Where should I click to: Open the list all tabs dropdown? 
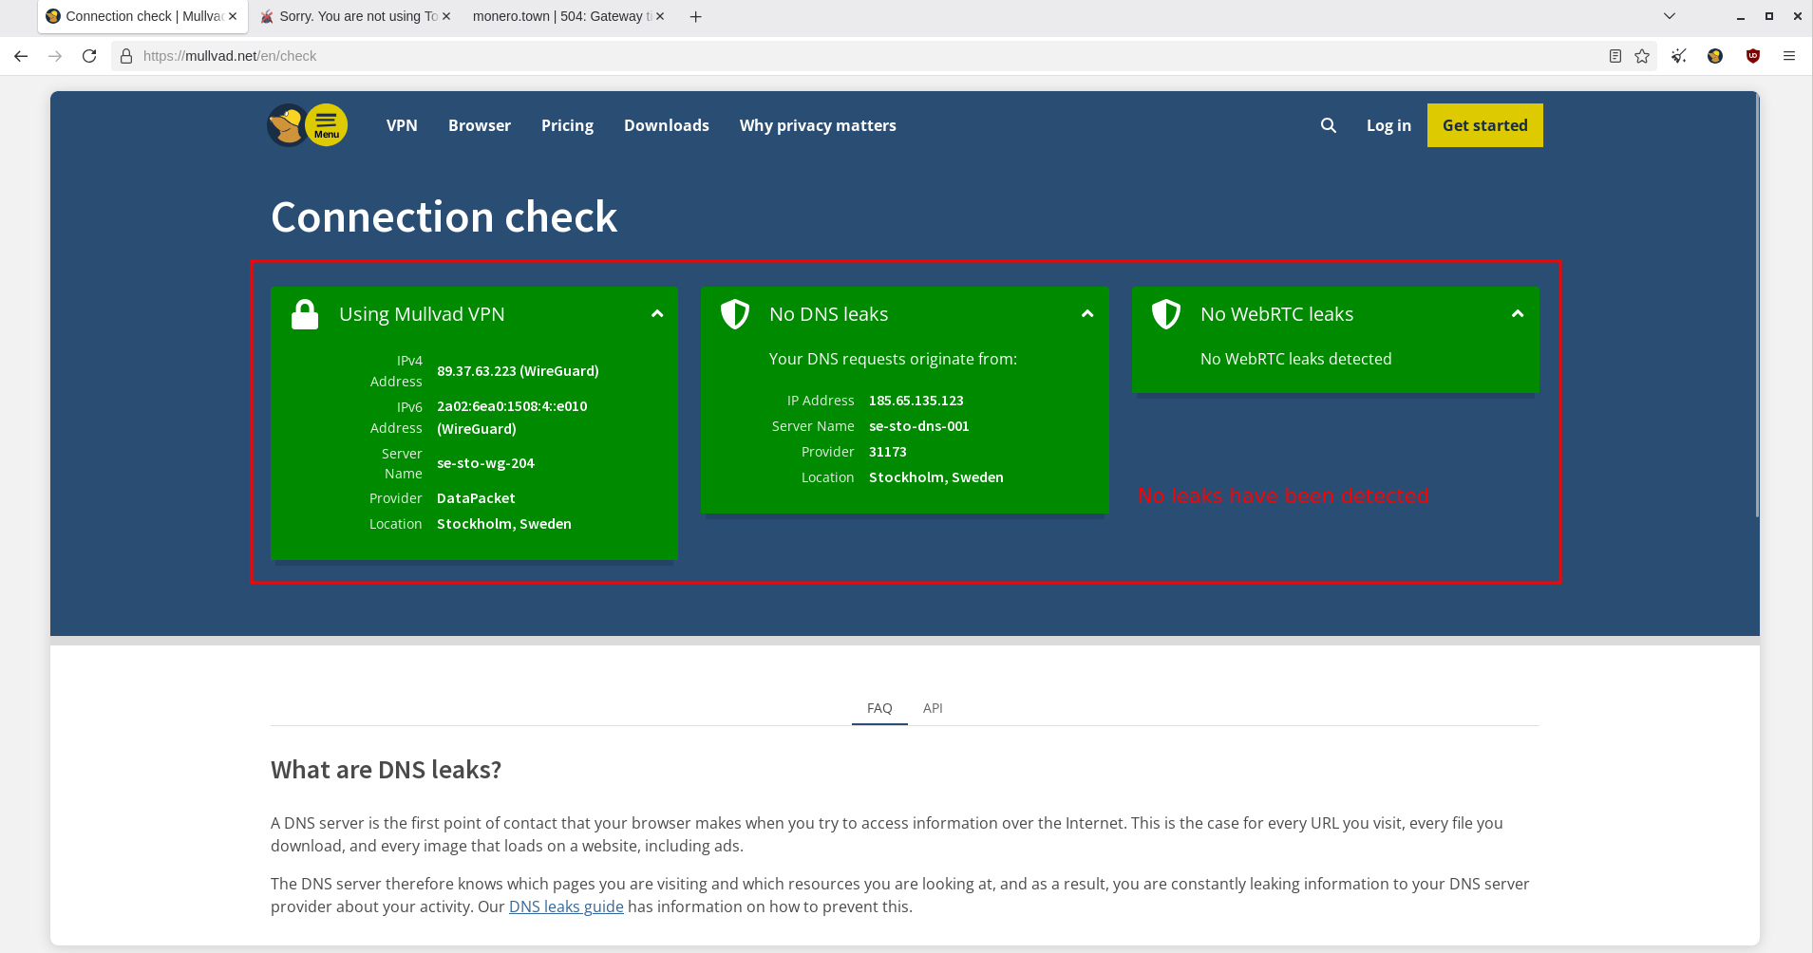(1669, 16)
